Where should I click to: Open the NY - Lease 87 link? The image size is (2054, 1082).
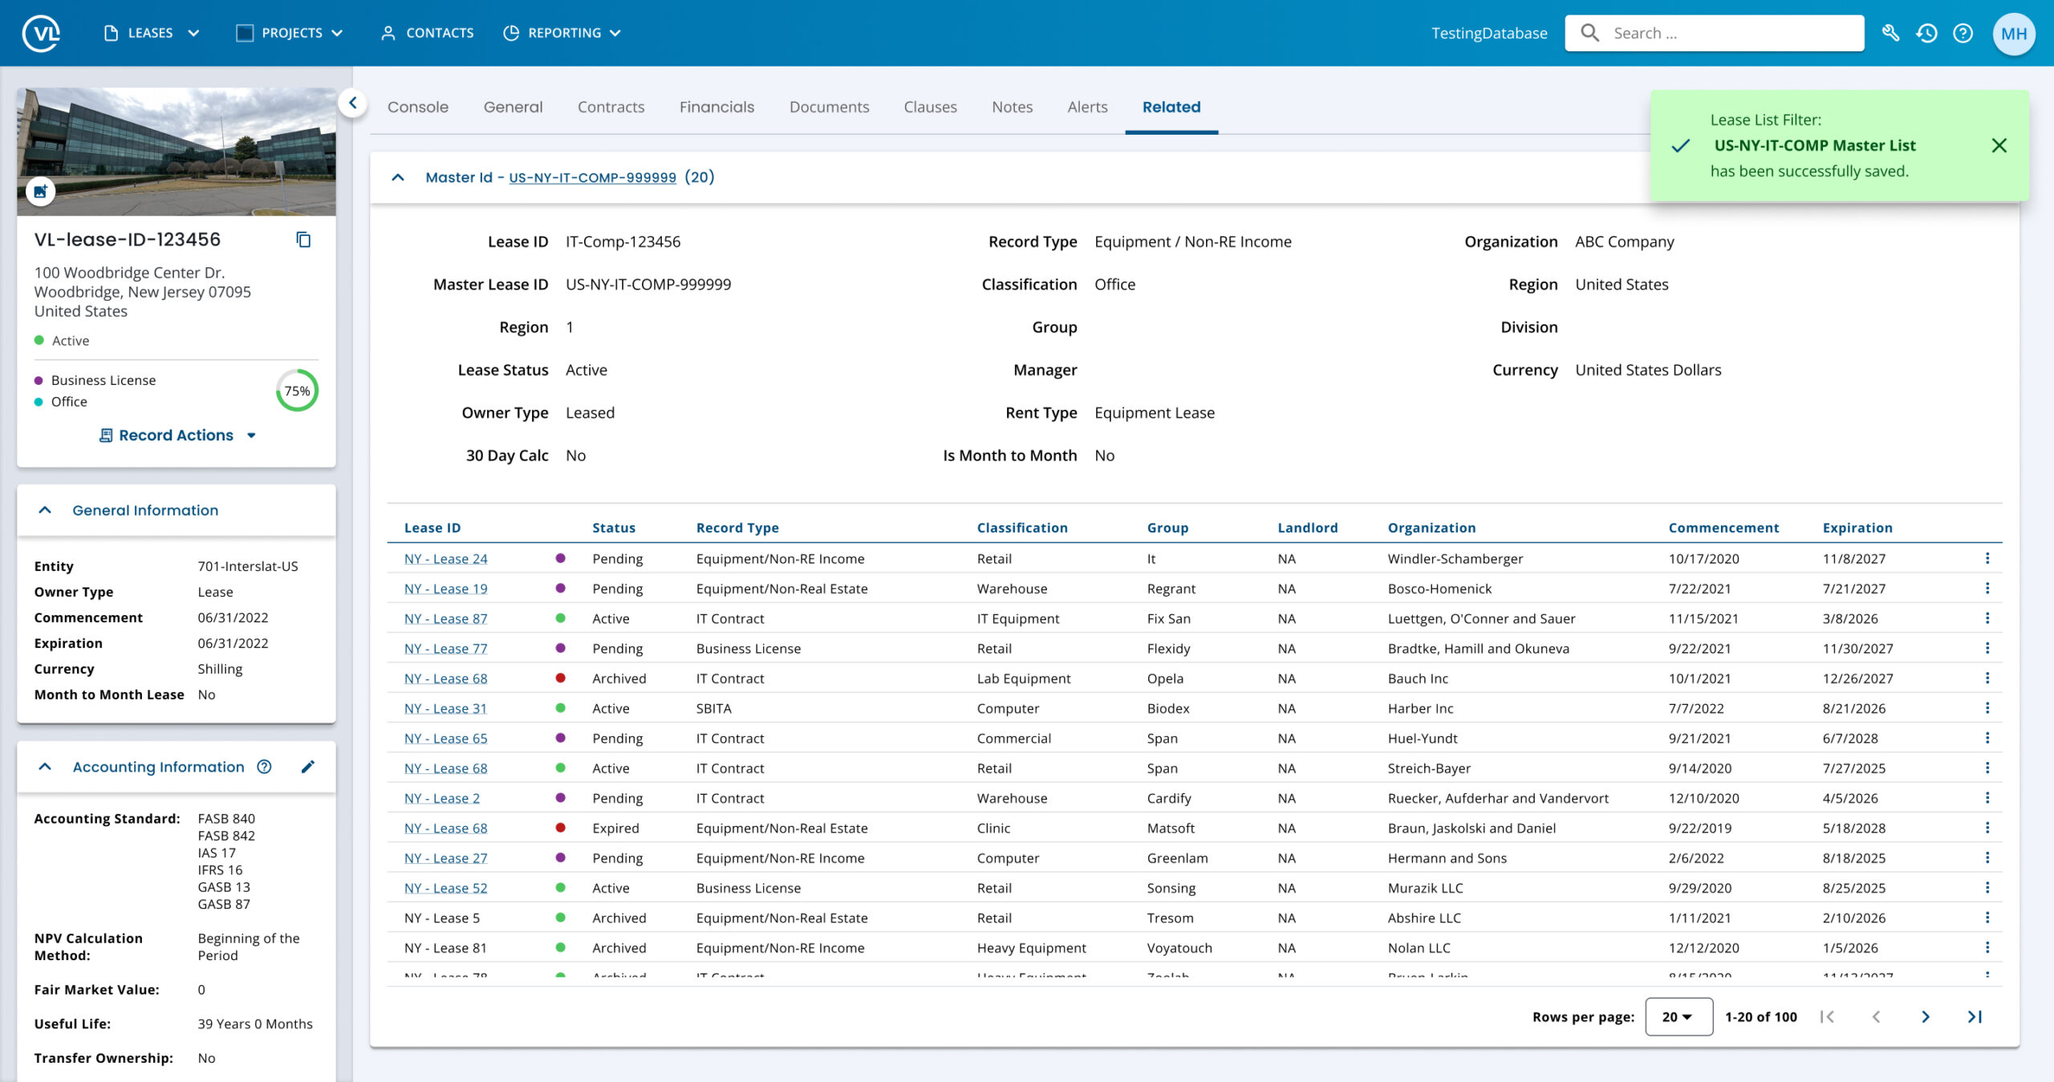445,618
